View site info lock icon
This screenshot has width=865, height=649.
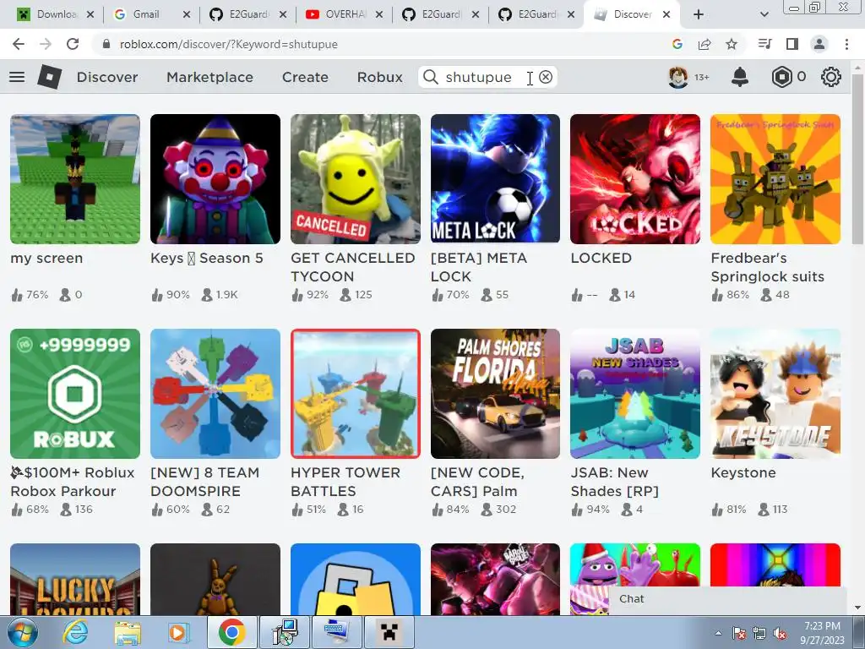click(x=107, y=44)
